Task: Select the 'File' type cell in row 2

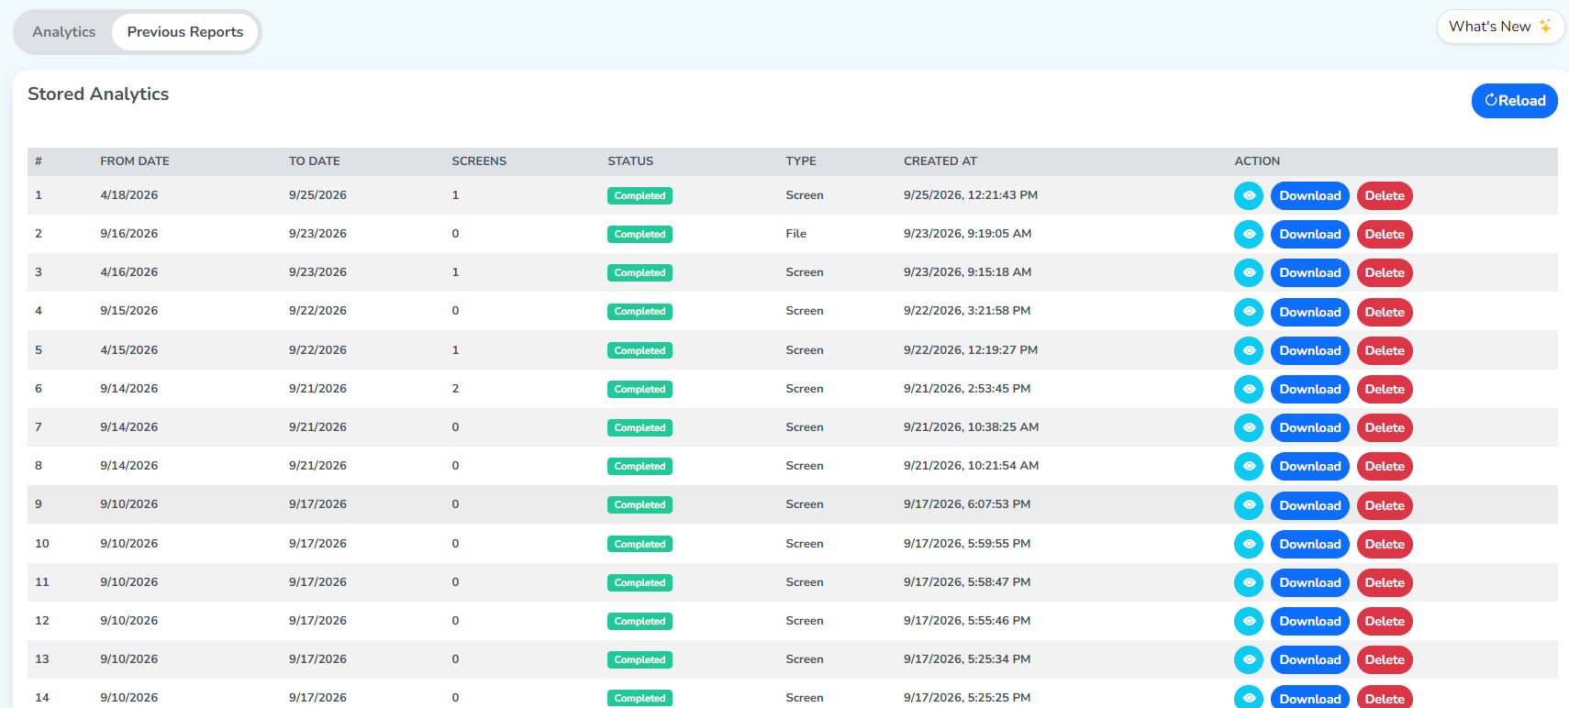Action: pyautogui.click(x=796, y=234)
